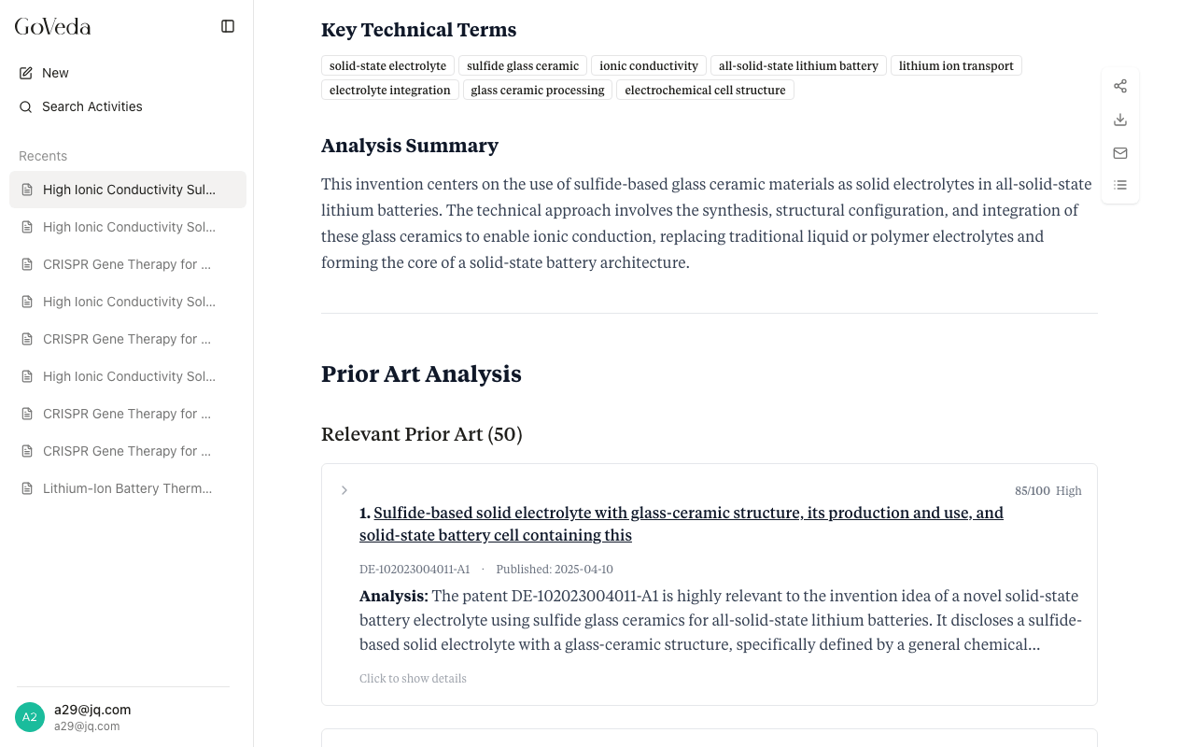Click the 'electrochemical cell structure' tag

pyautogui.click(x=705, y=90)
